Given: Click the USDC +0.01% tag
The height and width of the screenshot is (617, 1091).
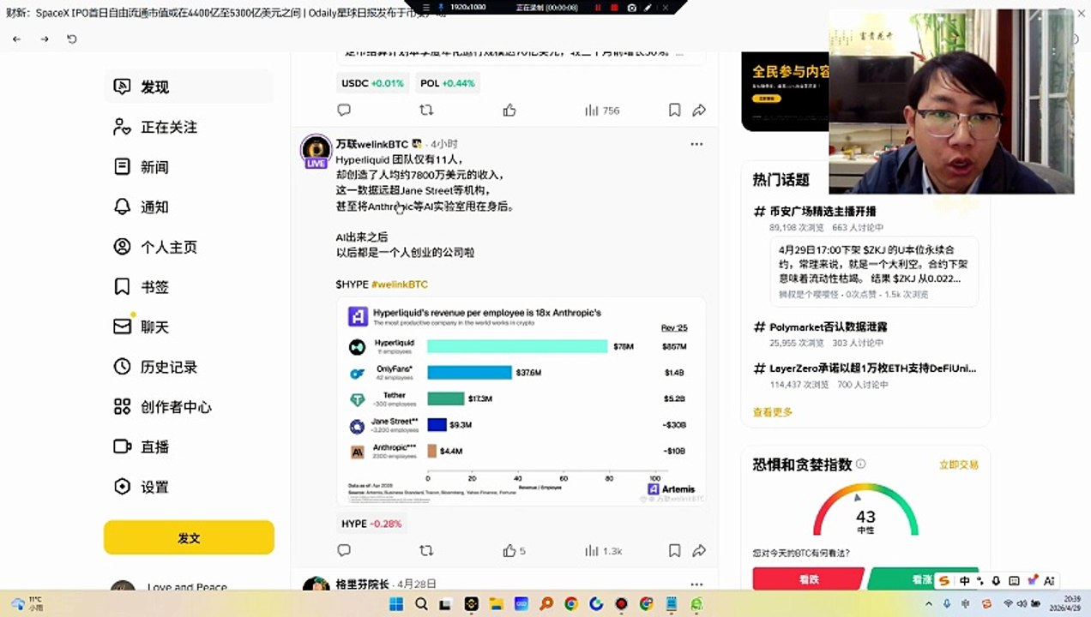Looking at the screenshot, I should [x=372, y=83].
